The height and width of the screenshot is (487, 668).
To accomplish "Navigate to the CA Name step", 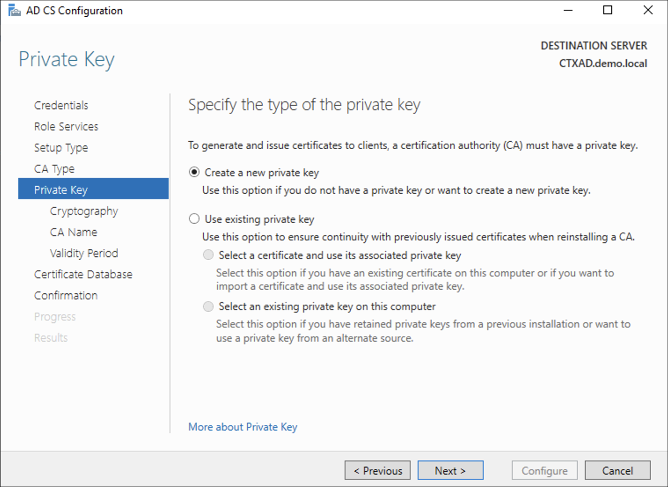I will coord(73,232).
